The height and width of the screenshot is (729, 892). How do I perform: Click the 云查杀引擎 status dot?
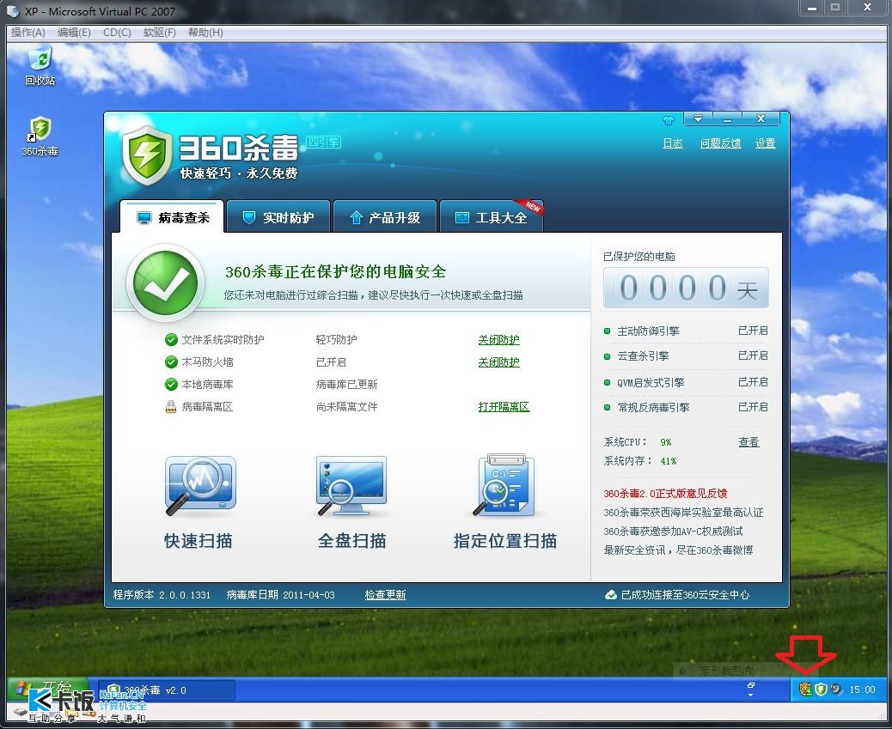click(607, 356)
